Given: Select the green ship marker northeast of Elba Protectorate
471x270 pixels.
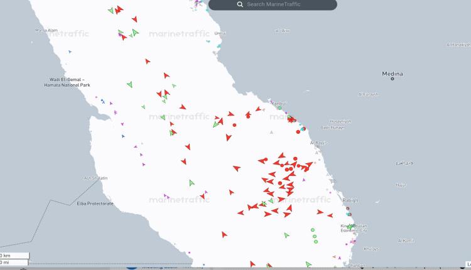Looking at the screenshot, I should [x=192, y=183].
